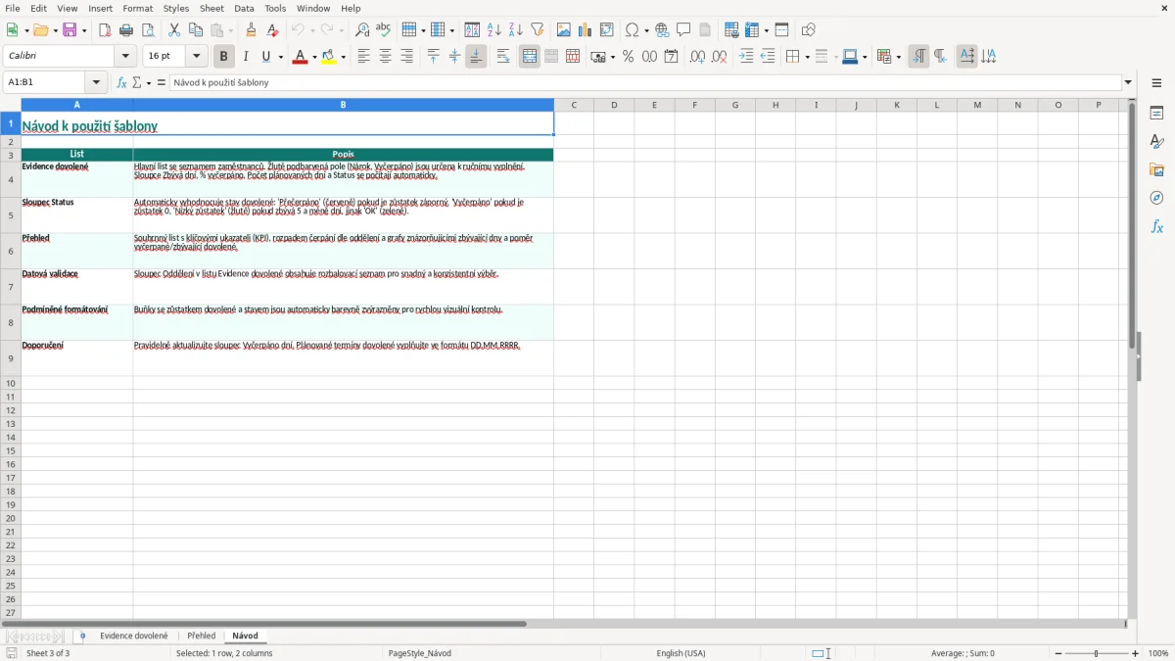Toggle Align Bottom button
This screenshot has height=661, width=1175.
476,57
